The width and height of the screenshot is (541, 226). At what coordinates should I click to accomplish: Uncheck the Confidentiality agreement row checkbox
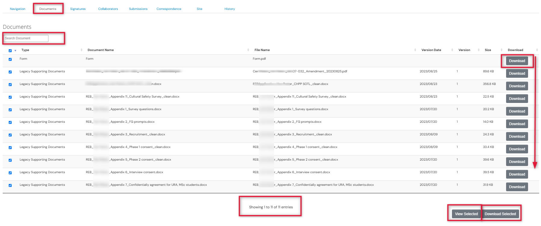pos(10,185)
